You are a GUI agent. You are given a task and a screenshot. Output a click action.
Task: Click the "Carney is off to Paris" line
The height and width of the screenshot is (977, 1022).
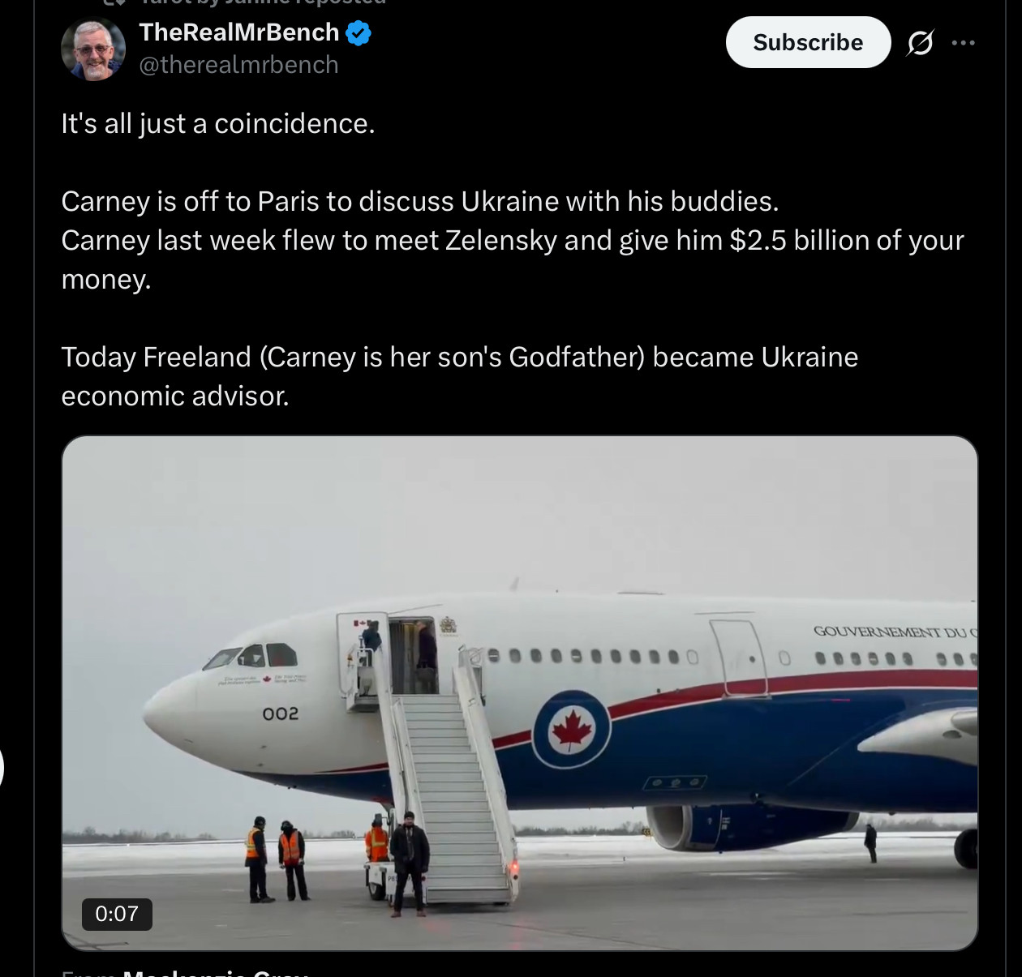419,201
